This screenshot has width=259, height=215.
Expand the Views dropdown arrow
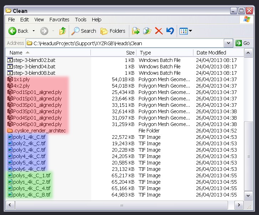191,31
